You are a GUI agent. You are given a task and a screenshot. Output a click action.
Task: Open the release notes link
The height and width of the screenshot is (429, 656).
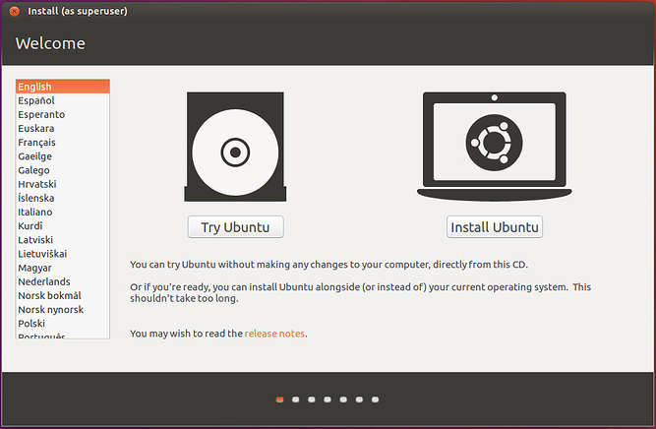point(274,334)
